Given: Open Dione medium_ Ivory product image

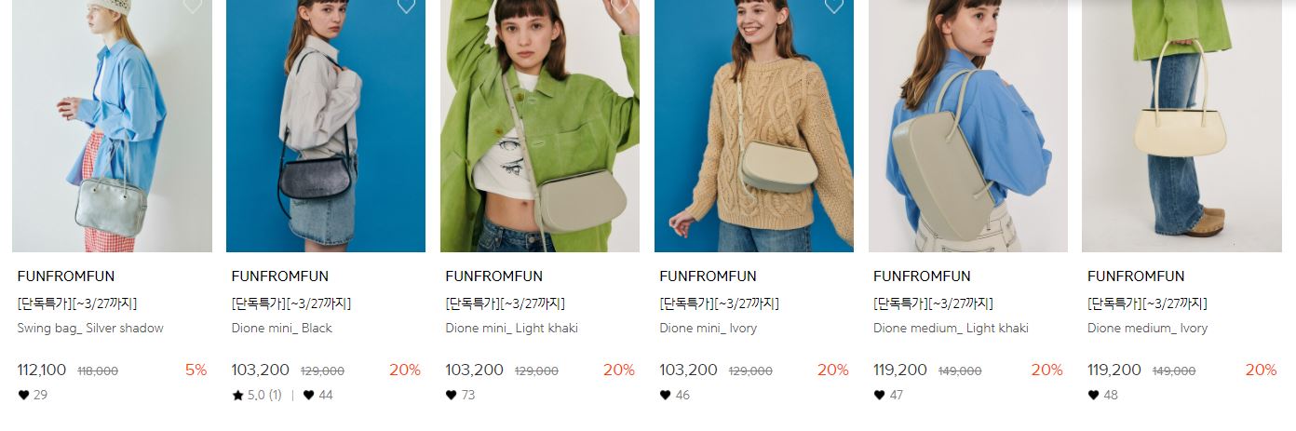Looking at the screenshot, I should click(x=1181, y=126).
